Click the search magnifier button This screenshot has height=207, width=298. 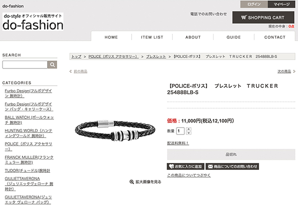(x=52, y=65)
